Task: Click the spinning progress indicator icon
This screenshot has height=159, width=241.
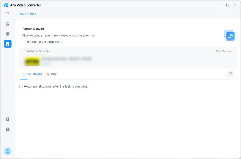Action: [x=24, y=74]
